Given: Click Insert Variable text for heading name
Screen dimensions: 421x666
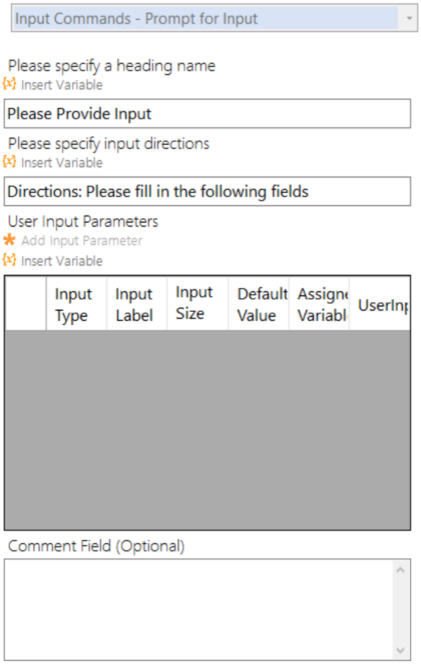Looking at the screenshot, I should 62,85.
